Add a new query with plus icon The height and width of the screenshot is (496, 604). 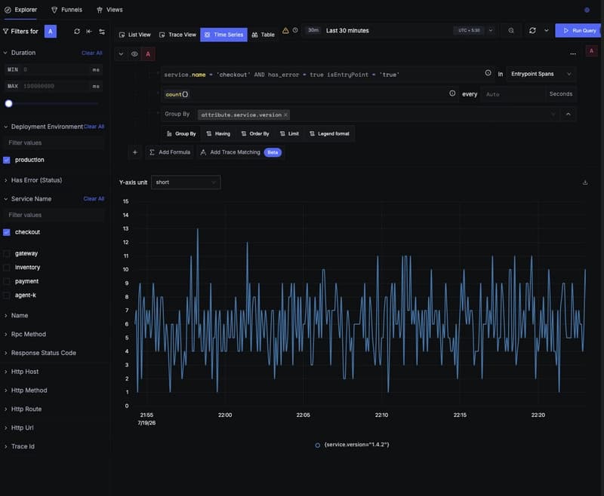point(135,152)
